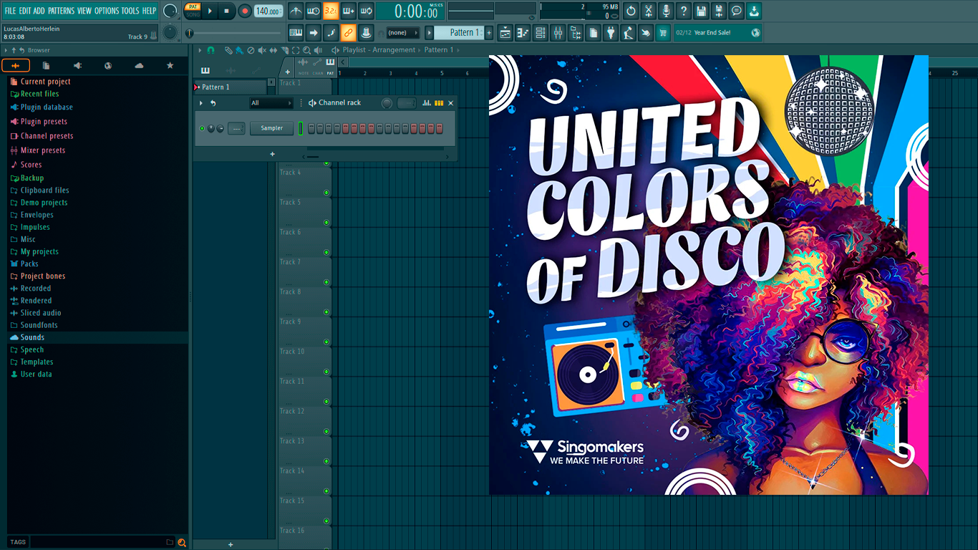Expand Current project in Browser
This screenshot has height=550, width=978.
pyautogui.click(x=45, y=82)
